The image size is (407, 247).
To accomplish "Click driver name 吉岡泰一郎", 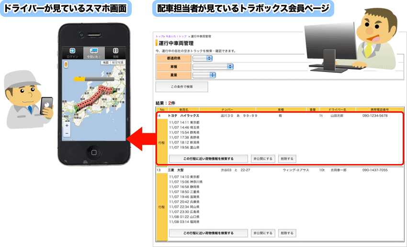I will tap(339, 170).
